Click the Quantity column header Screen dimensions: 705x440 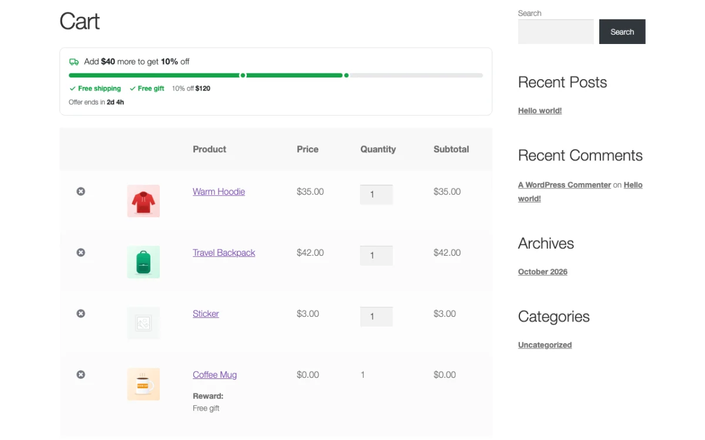point(378,150)
